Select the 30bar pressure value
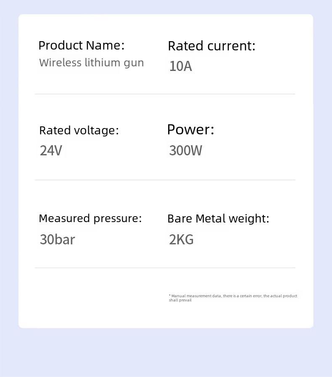 click(57, 239)
